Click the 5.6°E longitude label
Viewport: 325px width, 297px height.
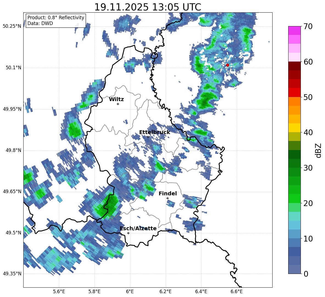[x=59, y=292]
